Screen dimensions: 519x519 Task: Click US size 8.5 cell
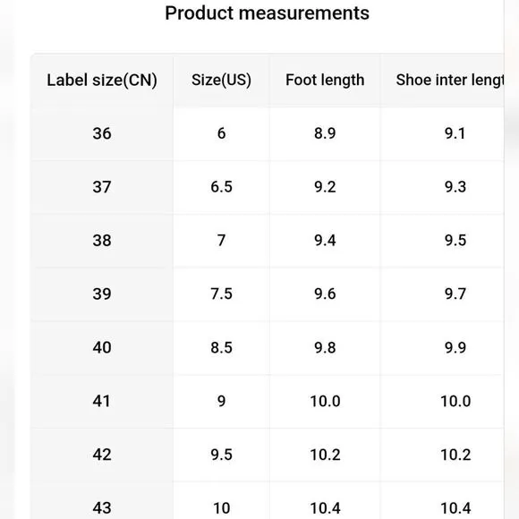(221, 348)
